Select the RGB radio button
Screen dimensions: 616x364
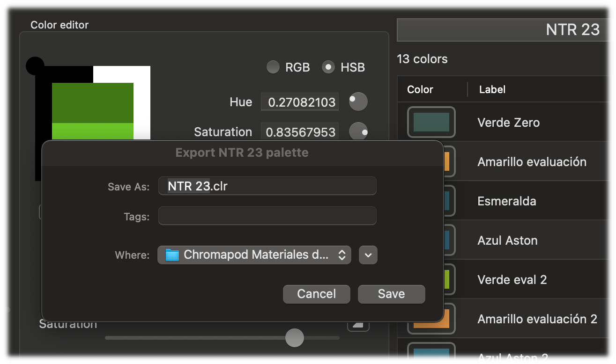tap(273, 67)
